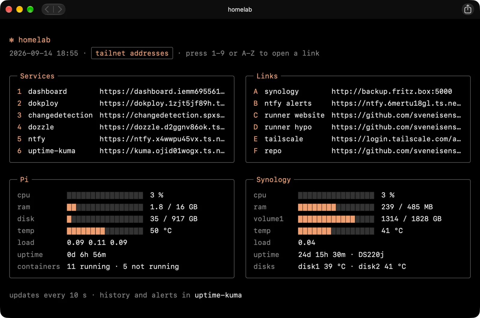The width and height of the screenshot is (480, 318).
Task: Click the Pi disk usage bar
Action: click(x=105, y=219)
